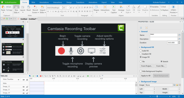Open the font size dropdown
Screen dimensions: 184x98
pos(68,8)
